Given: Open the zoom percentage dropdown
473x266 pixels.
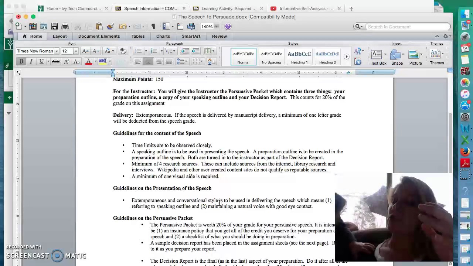Looking at the screenshot, I should [x=217, y=26].
